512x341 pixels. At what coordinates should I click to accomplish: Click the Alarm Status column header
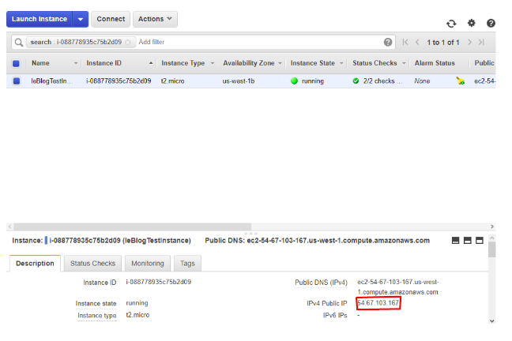(x=435, y=63)
